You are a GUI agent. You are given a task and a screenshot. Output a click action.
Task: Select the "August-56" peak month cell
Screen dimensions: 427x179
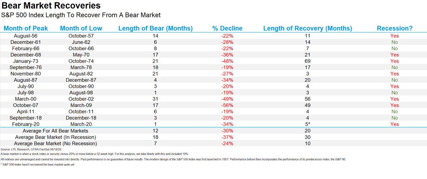26,36
